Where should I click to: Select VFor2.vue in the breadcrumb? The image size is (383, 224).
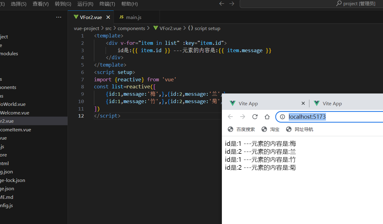click(170, 28)
